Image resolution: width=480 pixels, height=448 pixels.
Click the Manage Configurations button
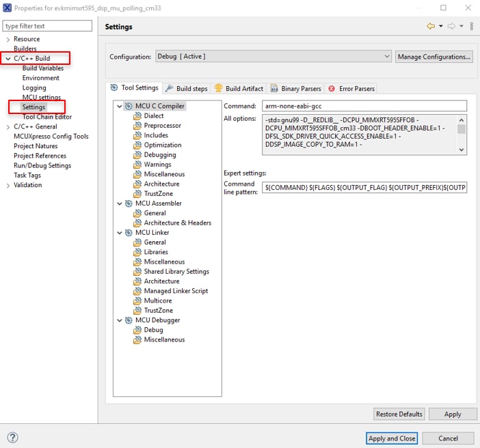434,57
